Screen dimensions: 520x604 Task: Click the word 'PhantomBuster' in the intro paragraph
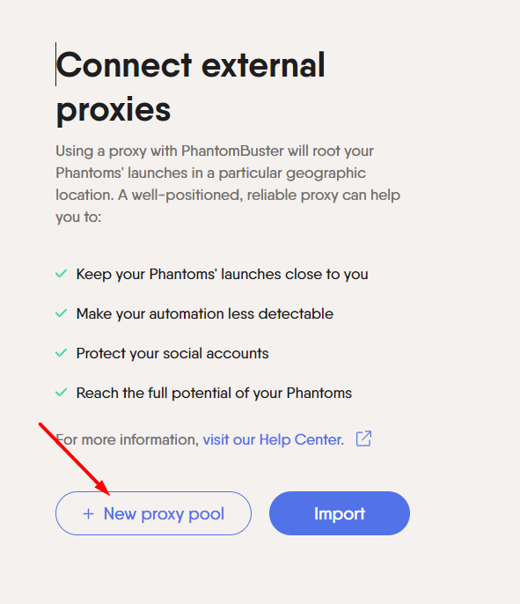[232, 151]
